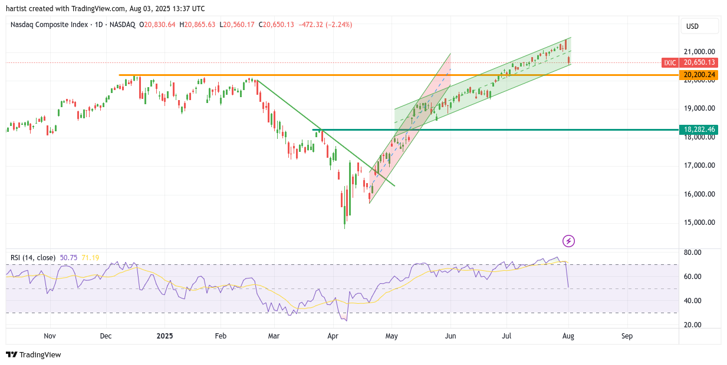Click the 15,000.00 price axis label

tap(699, 223)
